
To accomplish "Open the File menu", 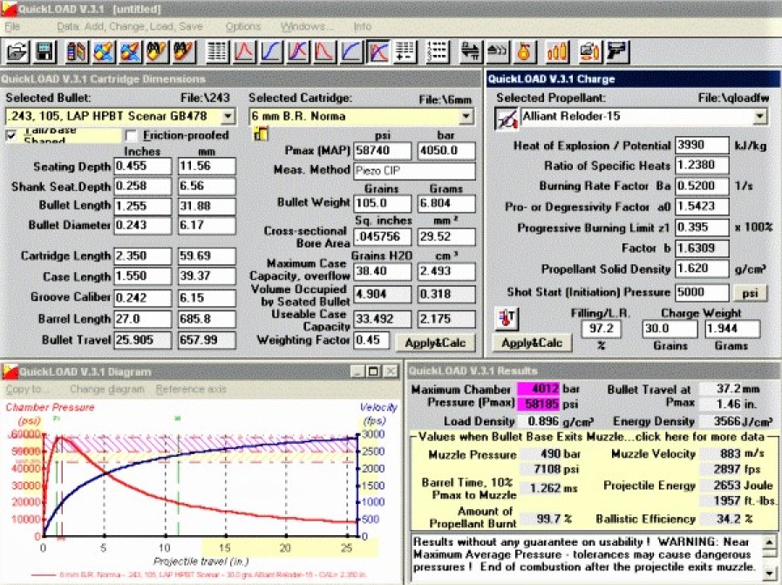I will [12, 26].
